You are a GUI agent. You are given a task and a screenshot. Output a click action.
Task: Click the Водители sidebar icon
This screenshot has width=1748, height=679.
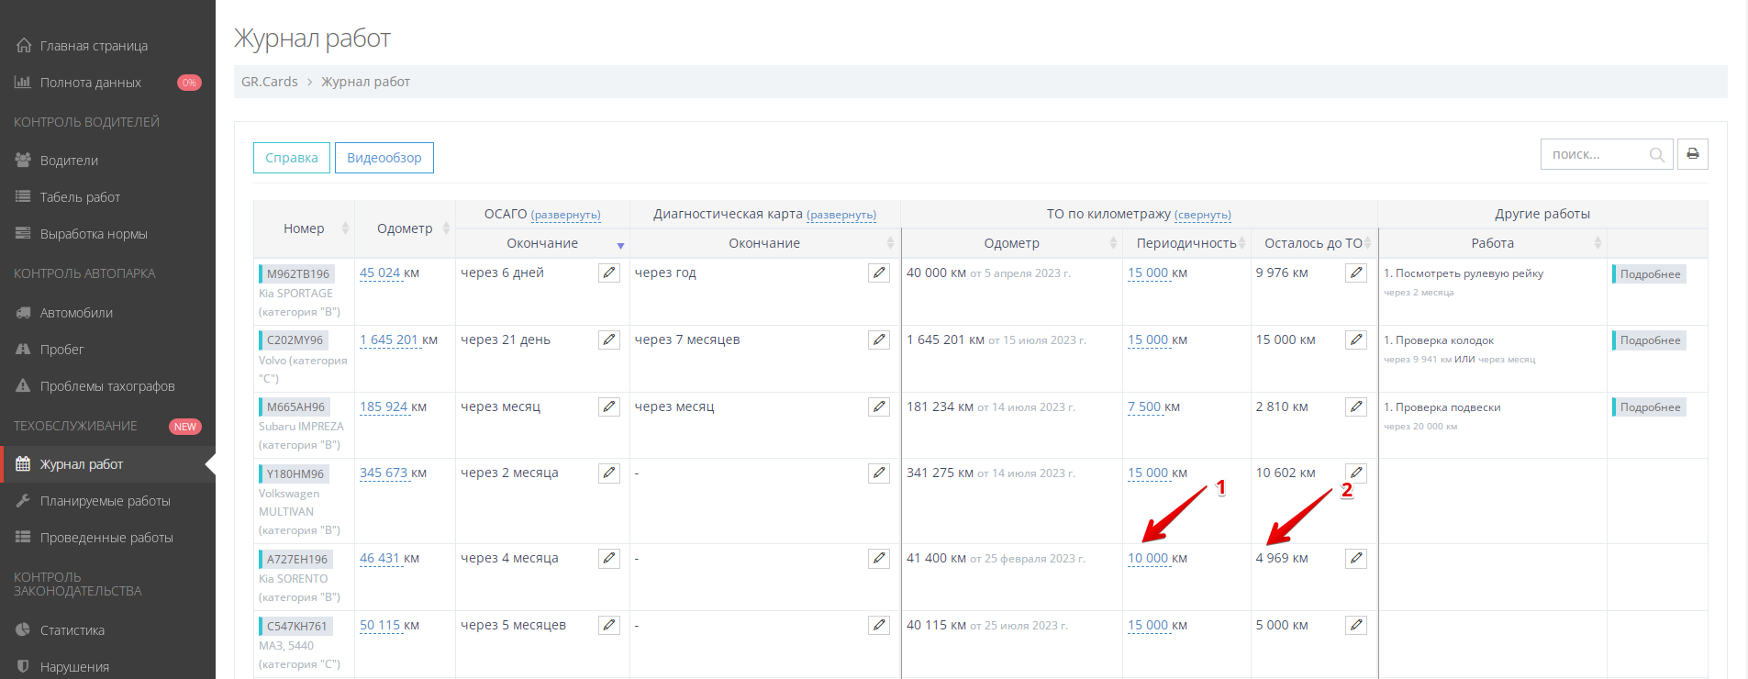click(x=23, y=161)
